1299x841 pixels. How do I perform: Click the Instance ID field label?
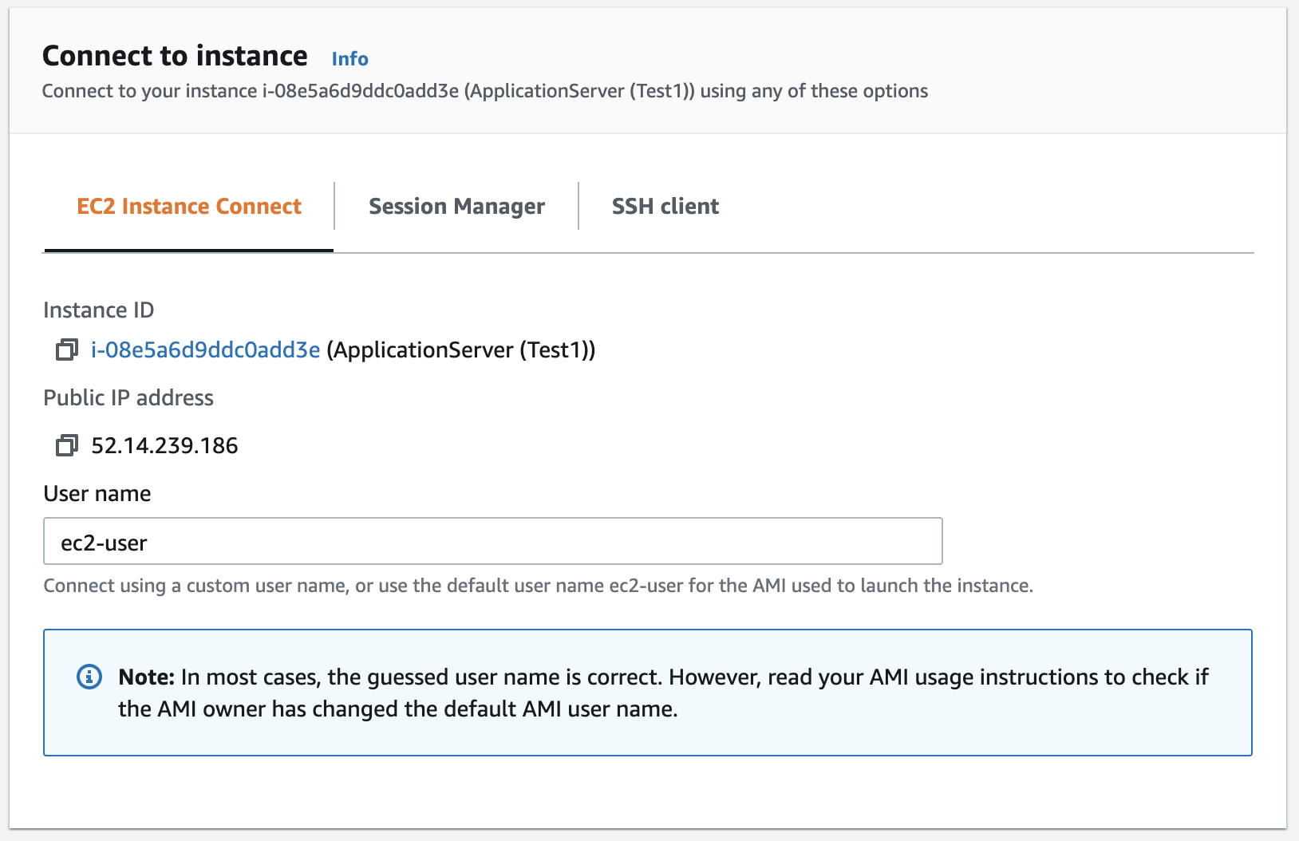click(x=99, y=310)
